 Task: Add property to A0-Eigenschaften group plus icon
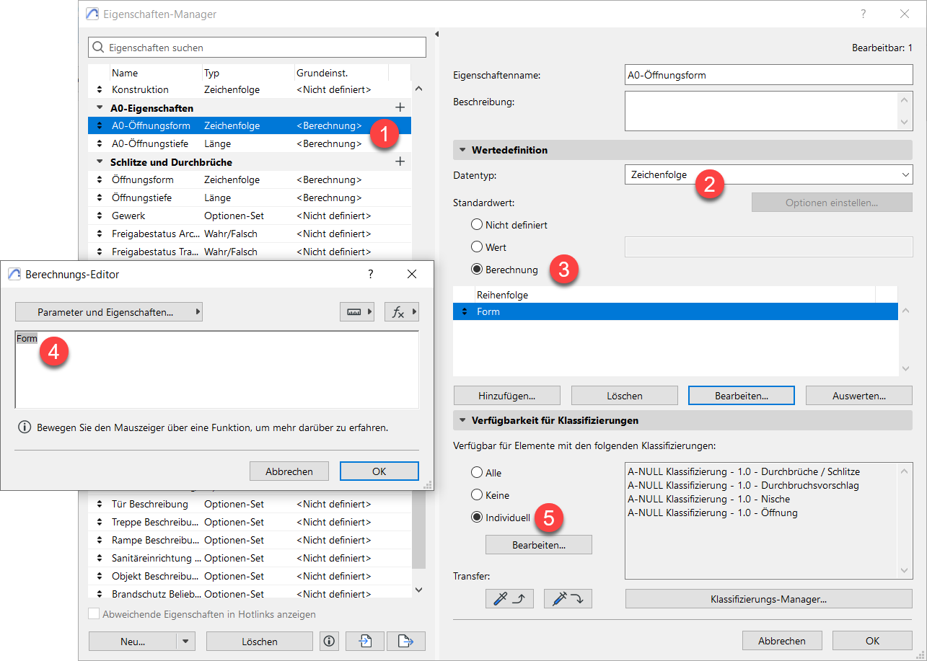pos(400,107)
